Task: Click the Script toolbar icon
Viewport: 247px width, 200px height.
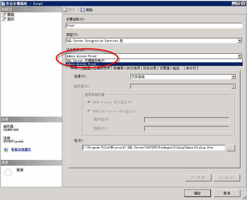Action: (65, 10)
